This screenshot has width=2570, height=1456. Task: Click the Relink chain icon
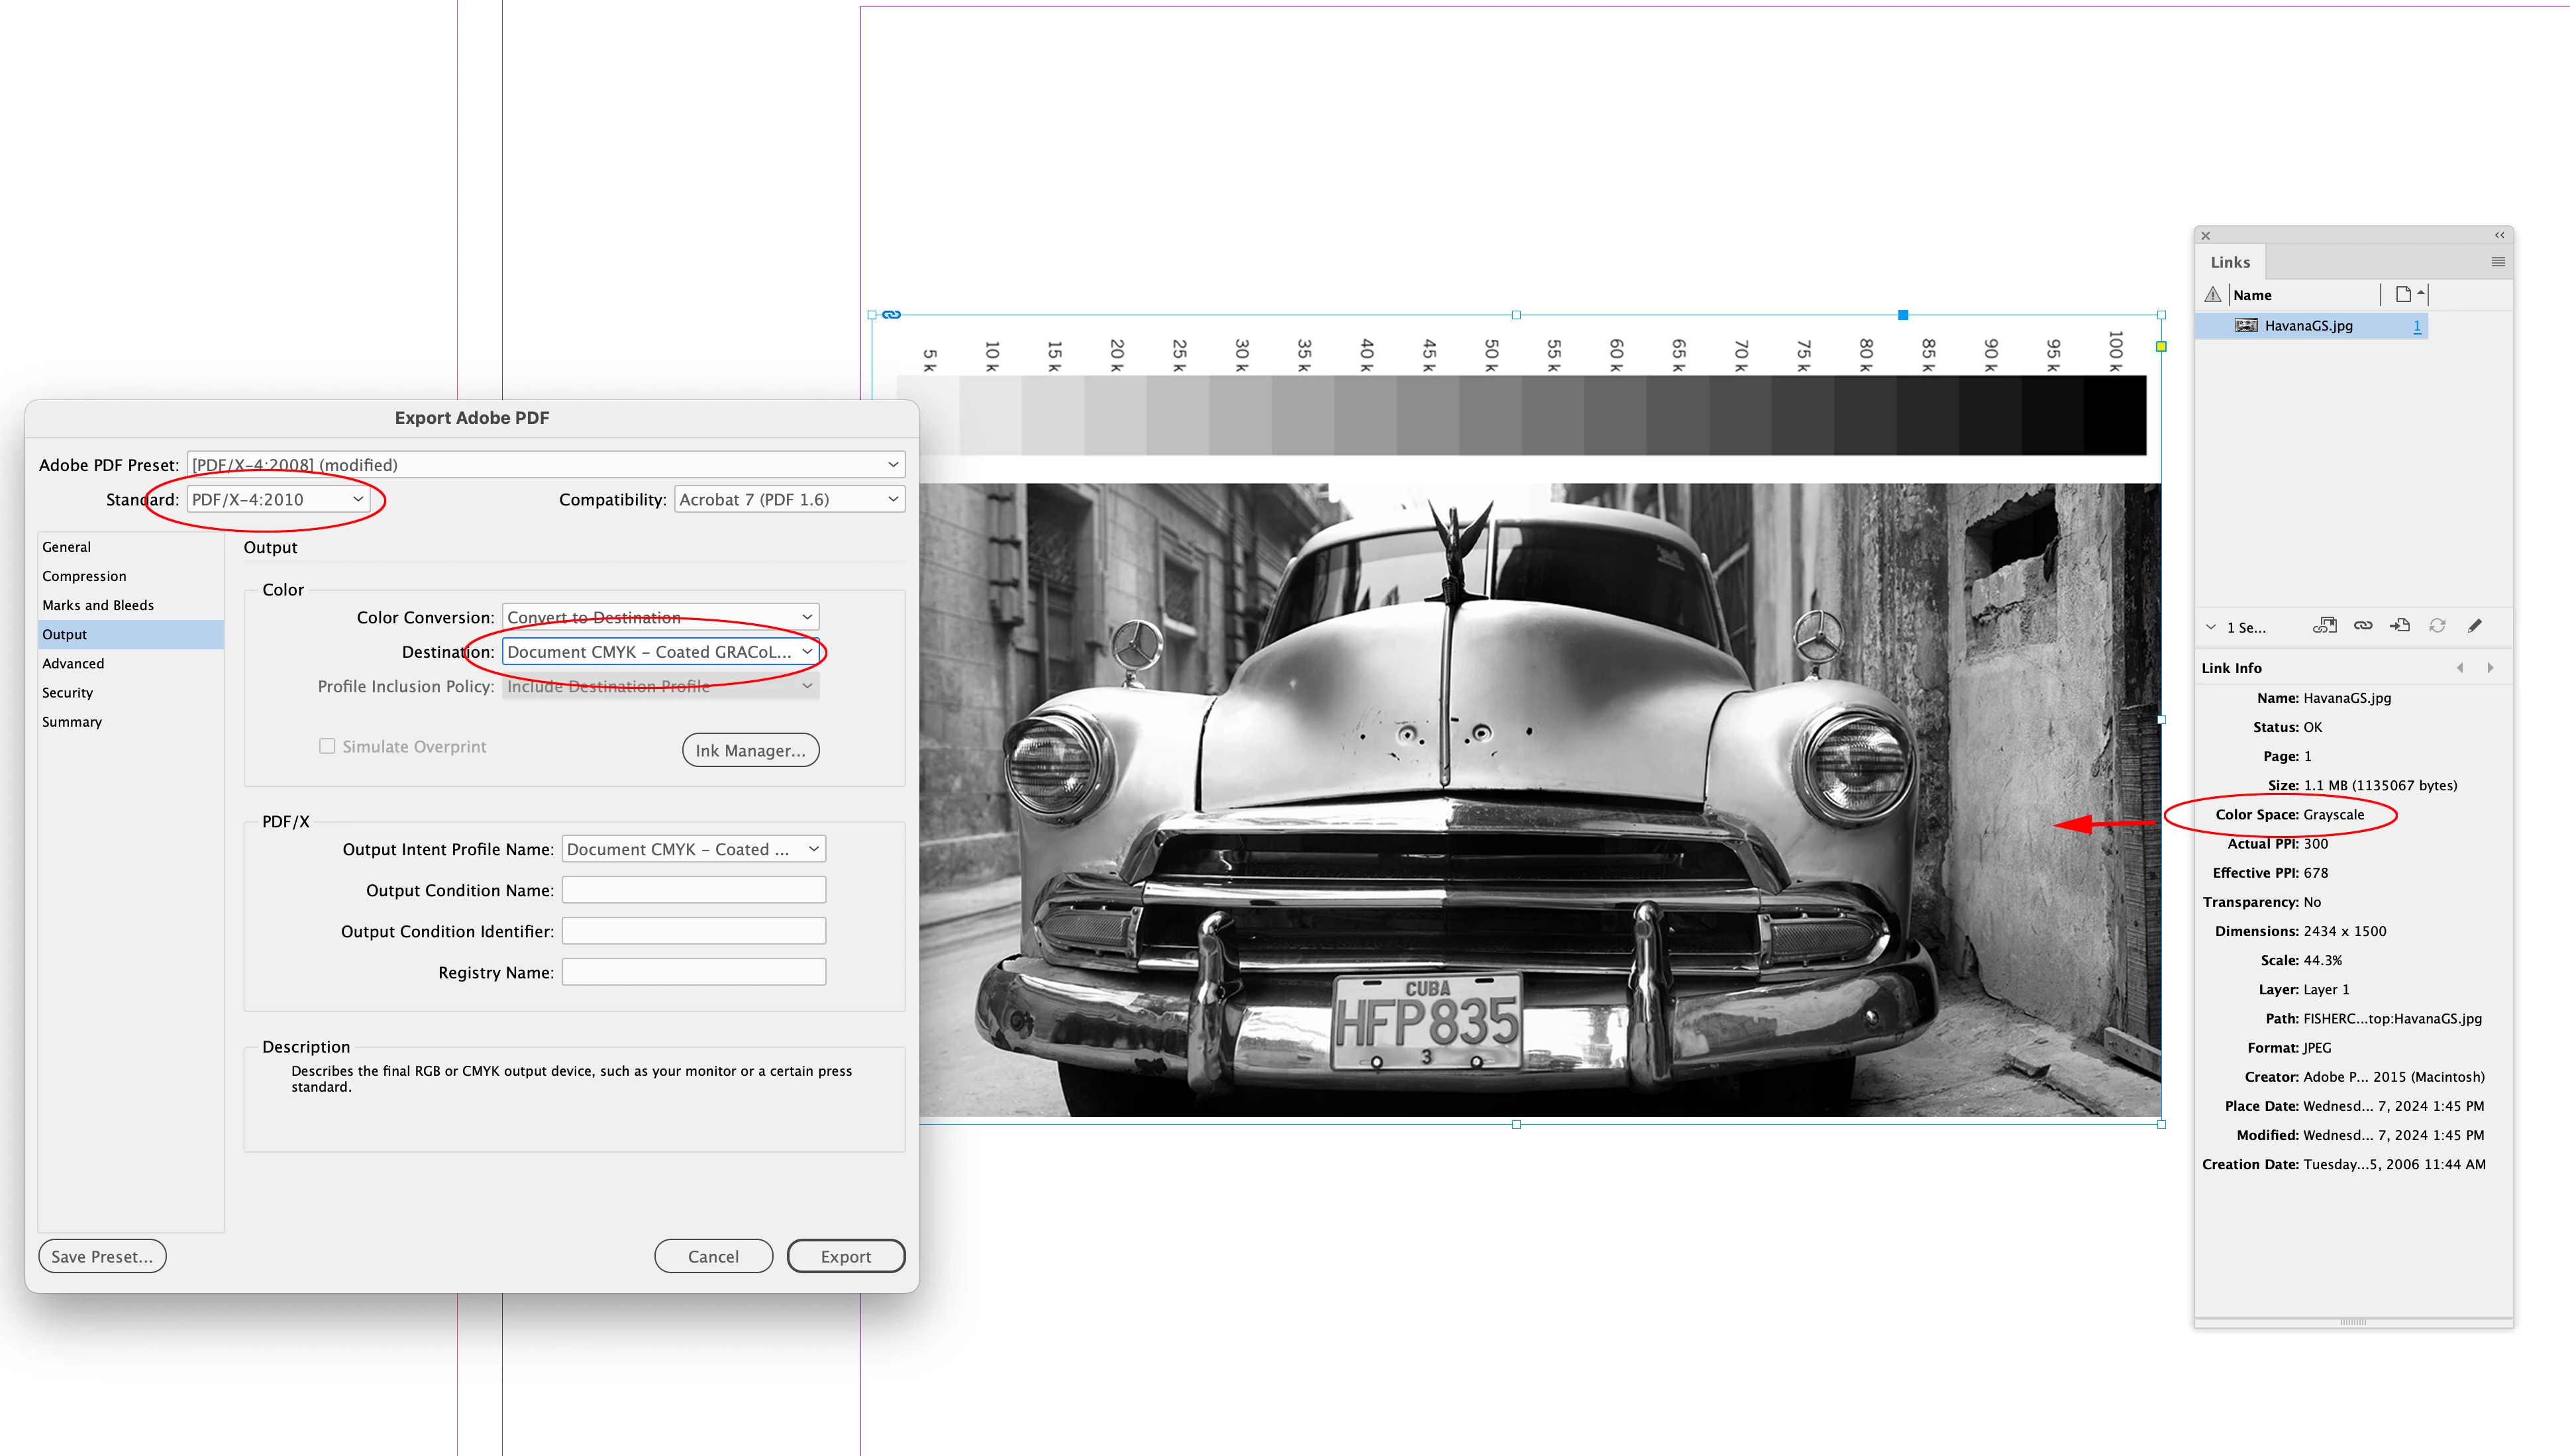(2363, 626)
